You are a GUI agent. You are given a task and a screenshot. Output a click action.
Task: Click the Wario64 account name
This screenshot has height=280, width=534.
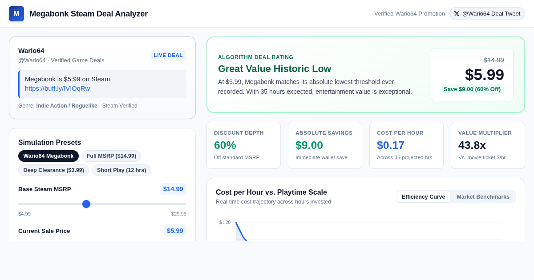point(31,51)
